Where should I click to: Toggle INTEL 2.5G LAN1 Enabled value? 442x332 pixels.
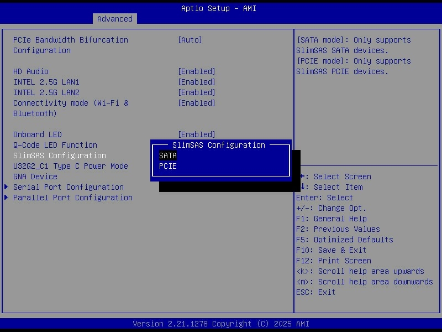point(197,82)
